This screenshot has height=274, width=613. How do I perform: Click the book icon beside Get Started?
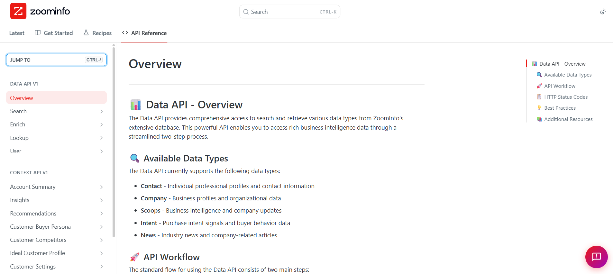(x=38, y=32)
